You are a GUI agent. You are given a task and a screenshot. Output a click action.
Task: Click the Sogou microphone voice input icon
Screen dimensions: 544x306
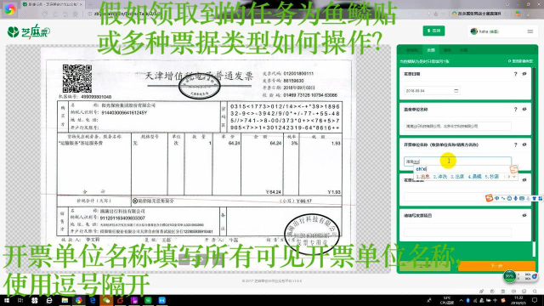(516, 198)
